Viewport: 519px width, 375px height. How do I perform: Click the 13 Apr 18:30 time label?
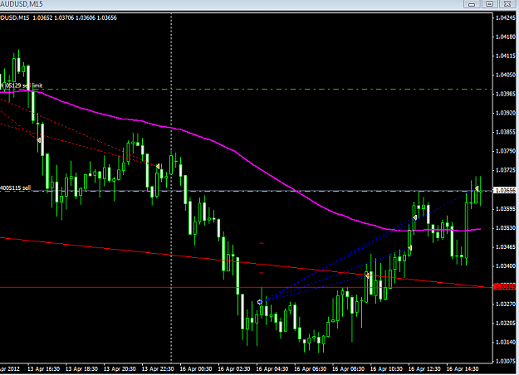click(81, 368)
